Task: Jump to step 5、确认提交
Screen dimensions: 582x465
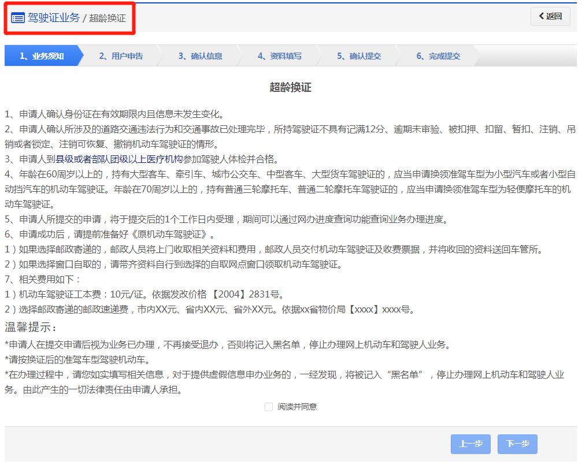Action: tap(359, 56)
